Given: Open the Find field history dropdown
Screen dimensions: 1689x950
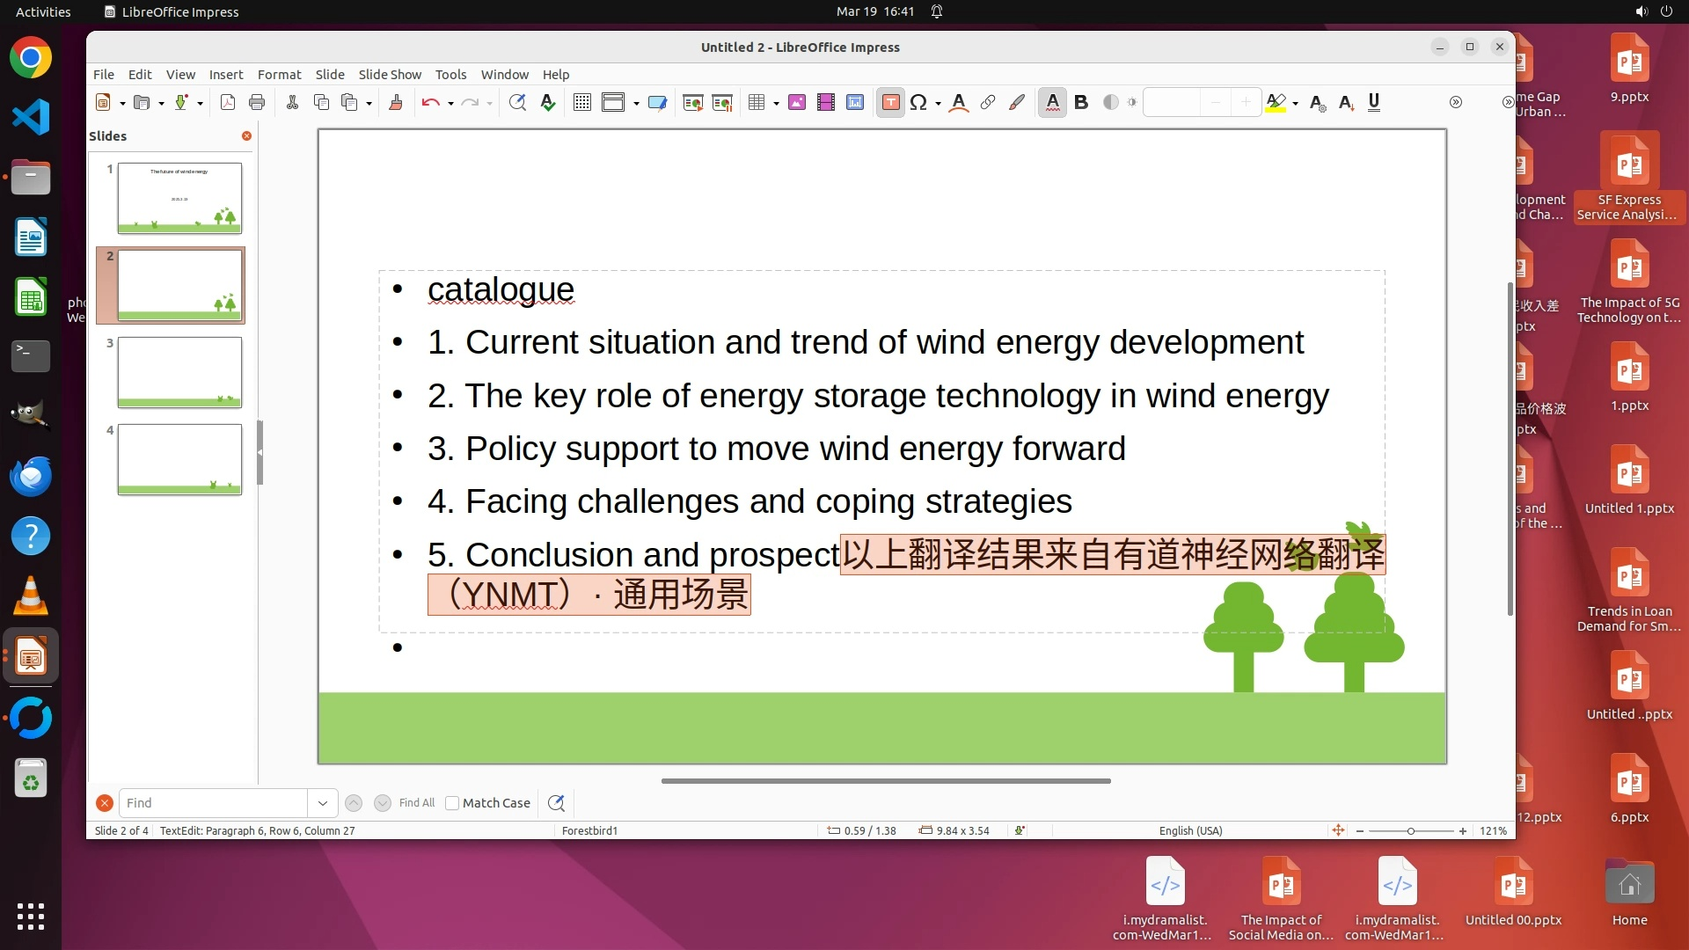Looking at the screenshot, I should point(322,803).
